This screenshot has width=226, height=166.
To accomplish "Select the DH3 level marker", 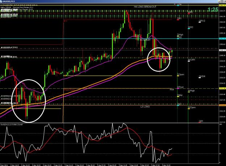I will pyautogui.click(x=179, y=38).
